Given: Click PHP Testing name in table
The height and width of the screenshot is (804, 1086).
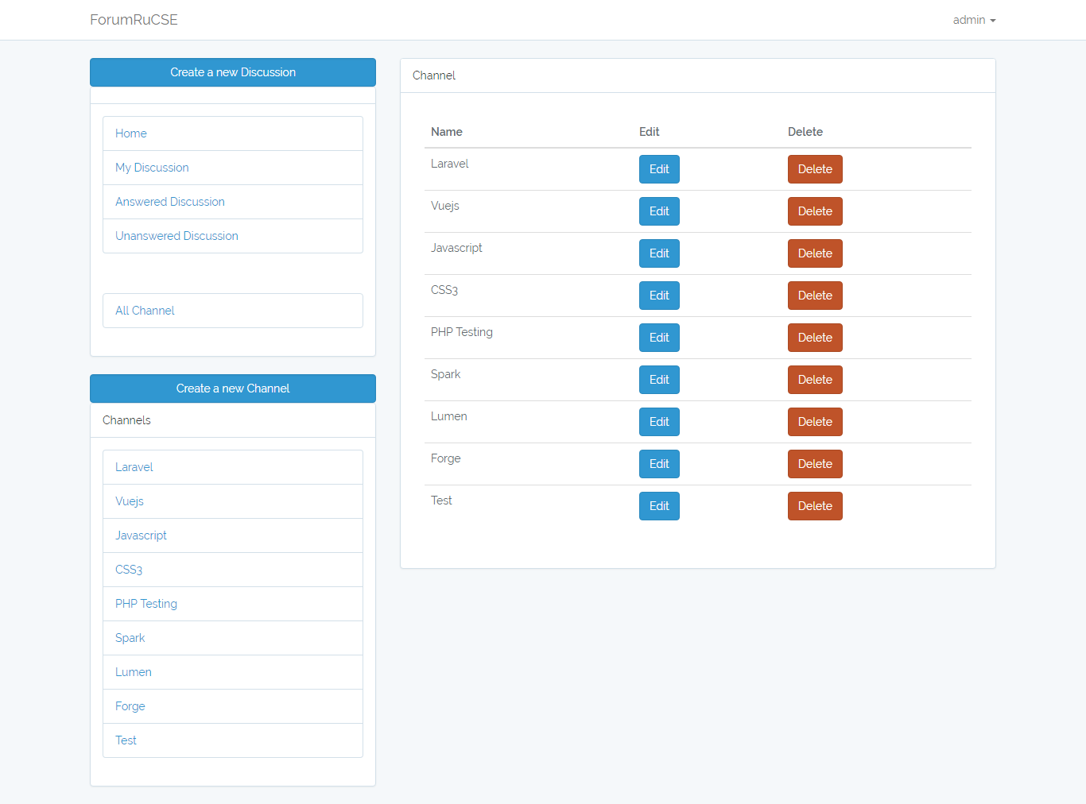Looking at the screenshot, I should coord(462,332).
